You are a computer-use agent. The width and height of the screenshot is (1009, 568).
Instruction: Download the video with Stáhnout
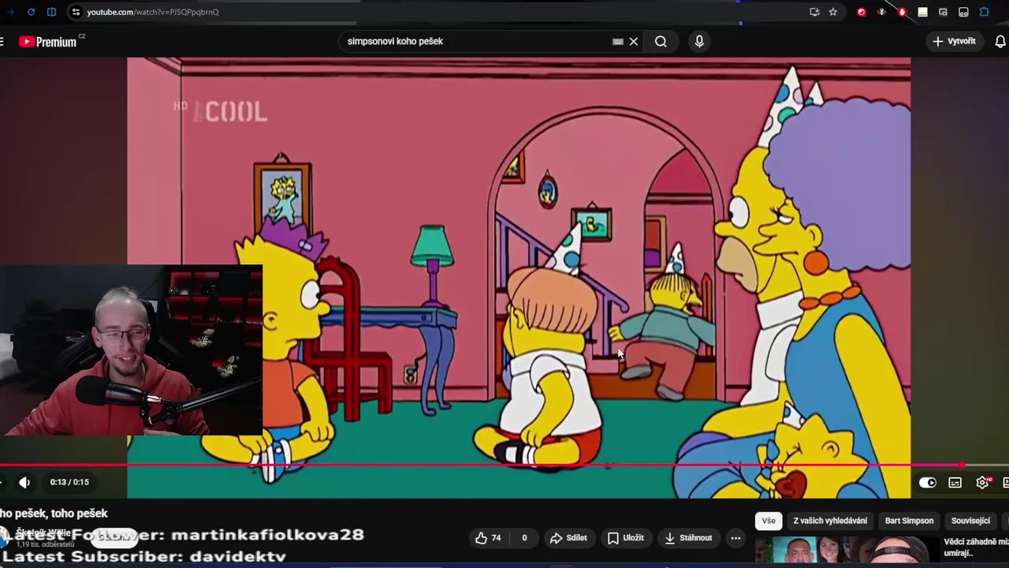click(x=689, y=538)
